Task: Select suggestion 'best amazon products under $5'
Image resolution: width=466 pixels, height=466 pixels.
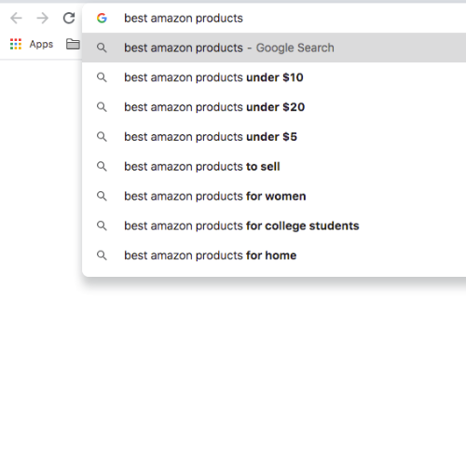Action: point(274,137)
